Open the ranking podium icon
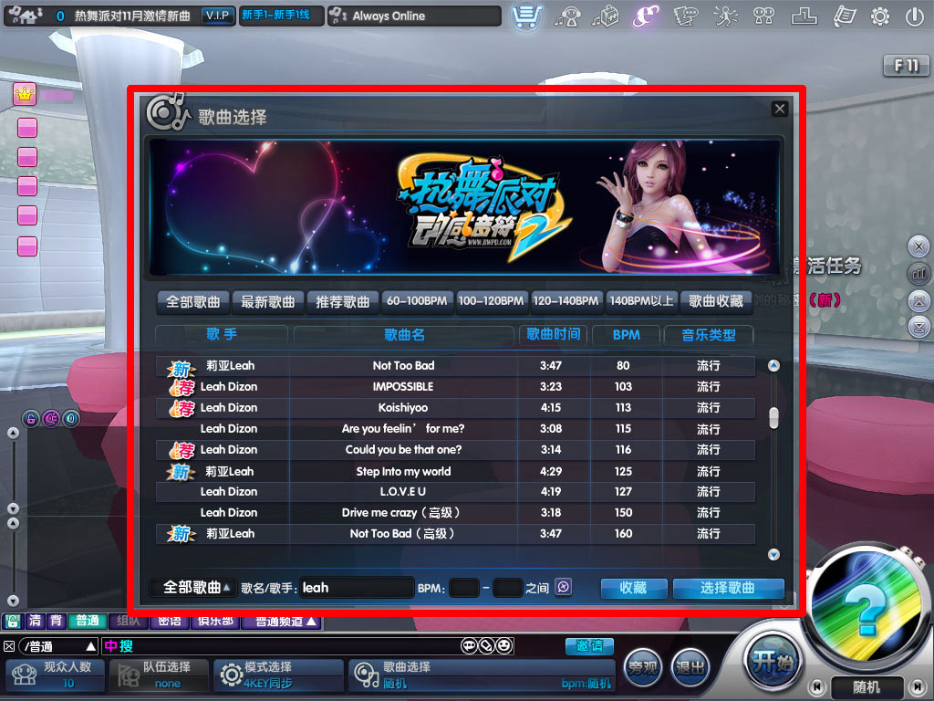Viewport: 934px width, 701px height. coord(804,16)
